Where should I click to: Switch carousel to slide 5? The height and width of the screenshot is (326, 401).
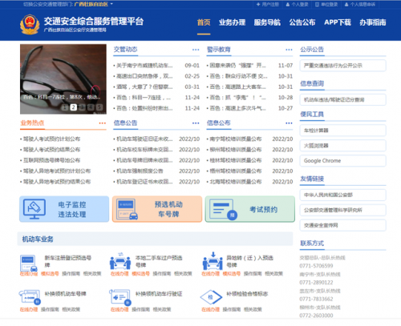99,107
